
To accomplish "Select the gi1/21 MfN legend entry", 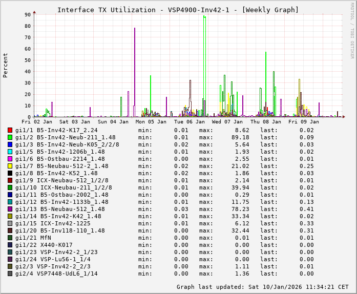I will pyautogui.click(x=33, y=238).
